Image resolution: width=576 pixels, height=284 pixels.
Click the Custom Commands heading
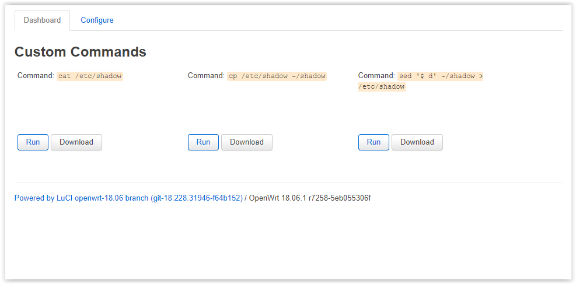click(81, 52)
